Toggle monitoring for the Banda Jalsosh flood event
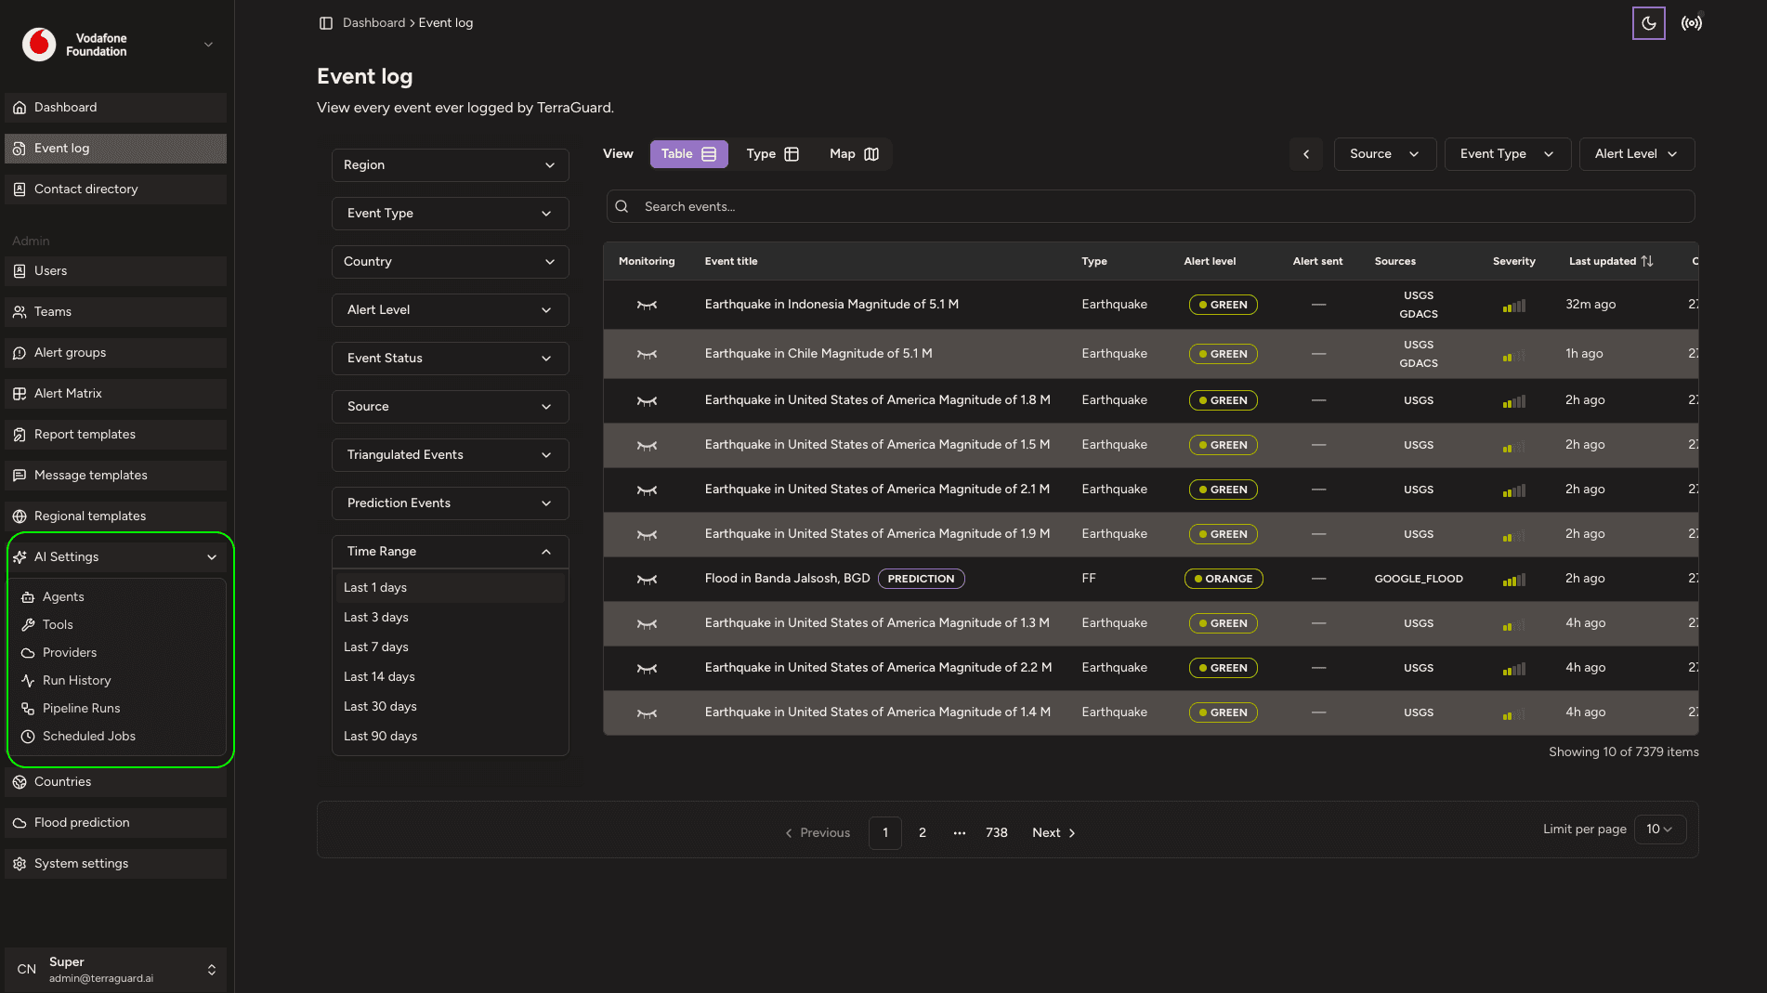Screen dimensions: 1767x993 [x=648, y=579]
